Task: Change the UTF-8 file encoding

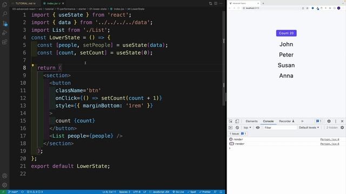Action: (x=137, y=192)
